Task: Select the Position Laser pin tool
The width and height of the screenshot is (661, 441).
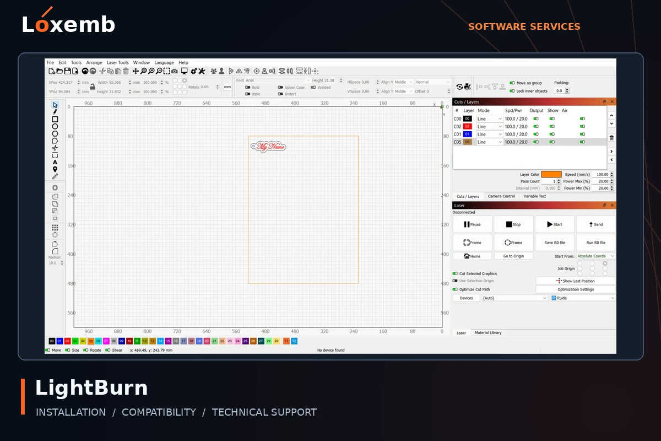Action: (55, 169)
